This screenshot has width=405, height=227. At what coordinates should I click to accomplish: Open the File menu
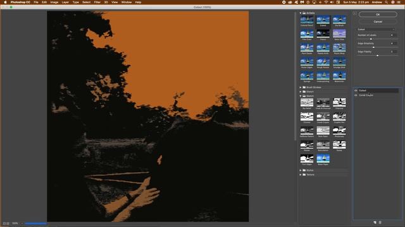(36, 2)
